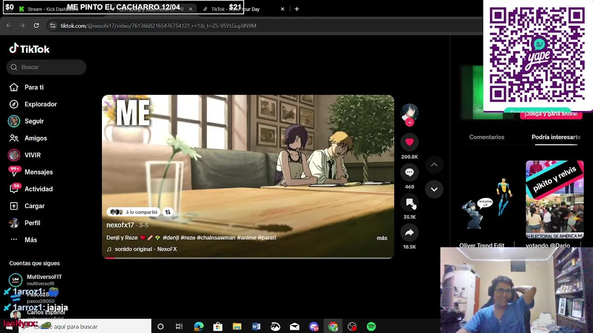593x333 pixels.
Task: Open the #parati hashtag
Action: point(267,237)
